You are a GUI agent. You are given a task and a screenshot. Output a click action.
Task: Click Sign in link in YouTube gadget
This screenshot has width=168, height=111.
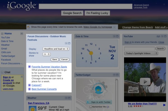(x=128, y=42)
